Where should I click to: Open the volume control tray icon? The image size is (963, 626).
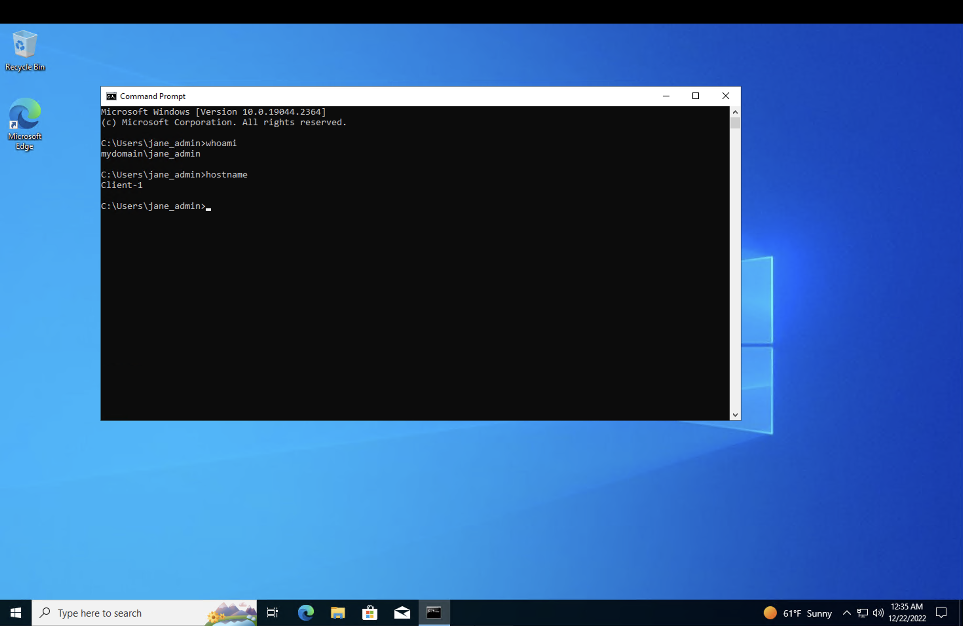click(x=878, y=613)
